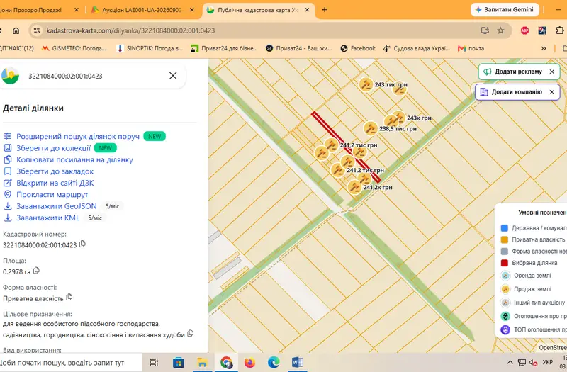Click the Оголошення про продаж legend icon
Screen dimensions: 567x372
pyautogui.click(x=505, y=316)
